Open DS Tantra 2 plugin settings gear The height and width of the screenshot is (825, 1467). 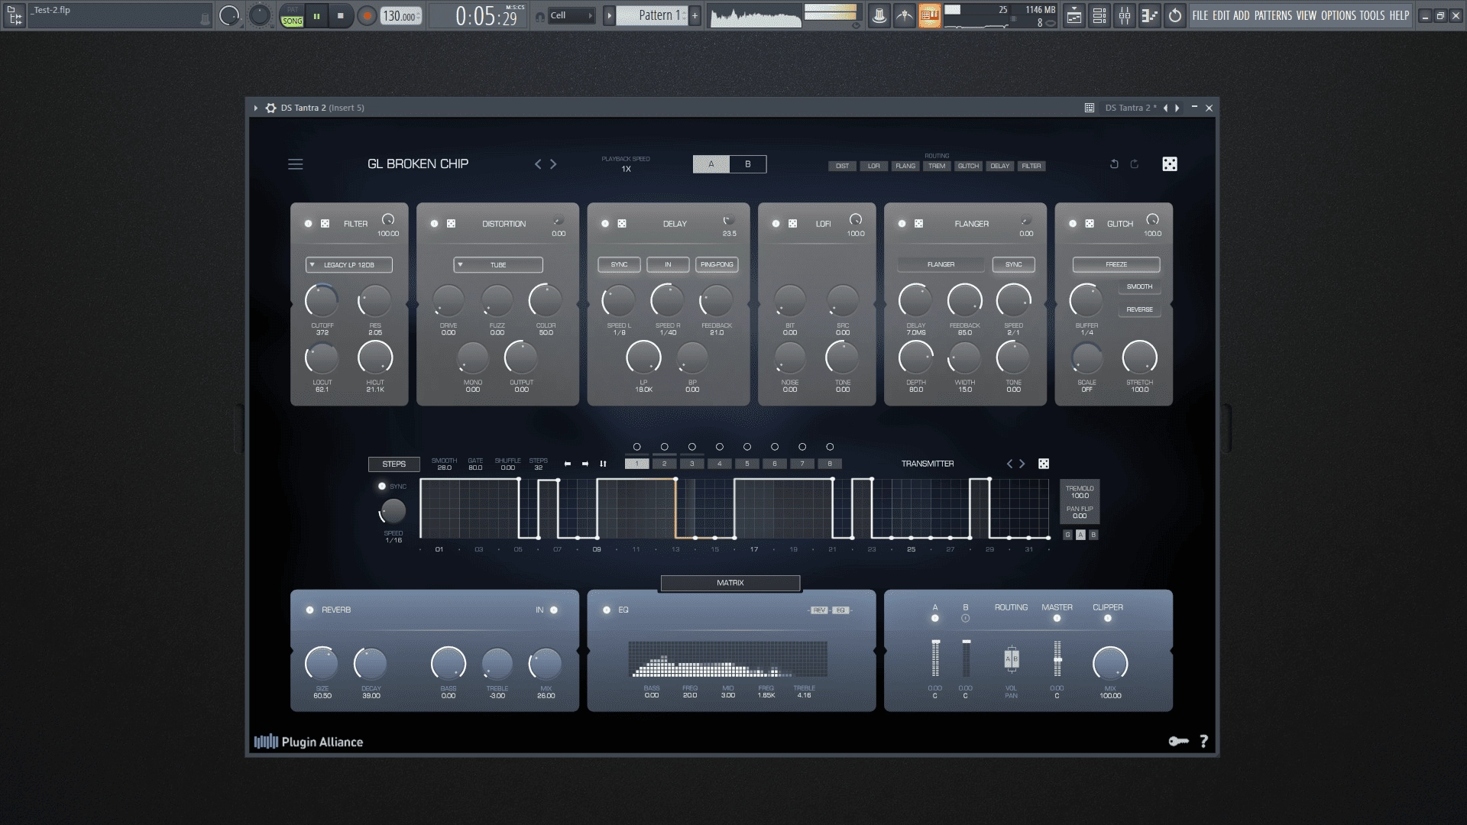pos(270,108)
